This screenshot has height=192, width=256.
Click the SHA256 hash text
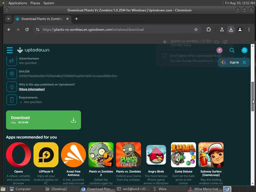point(68,76)
